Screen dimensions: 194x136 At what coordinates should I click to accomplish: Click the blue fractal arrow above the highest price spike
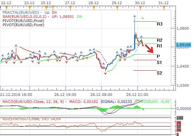click(x=134, y=16)
